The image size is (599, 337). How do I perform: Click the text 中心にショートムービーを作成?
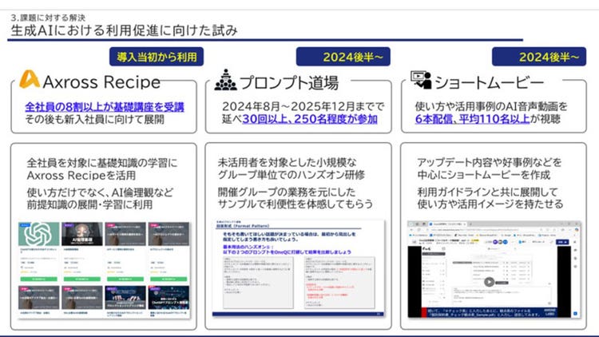[x=484, y=175]
